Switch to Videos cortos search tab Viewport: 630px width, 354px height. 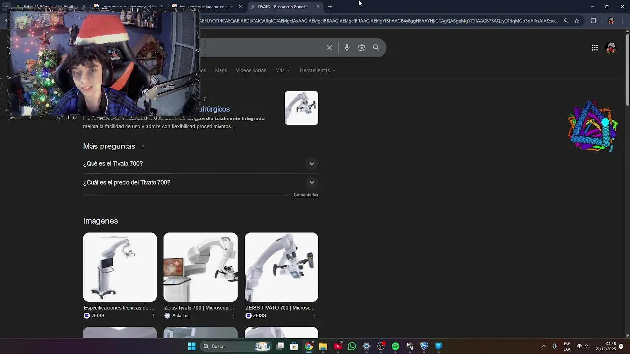click(x=251, y=70)
